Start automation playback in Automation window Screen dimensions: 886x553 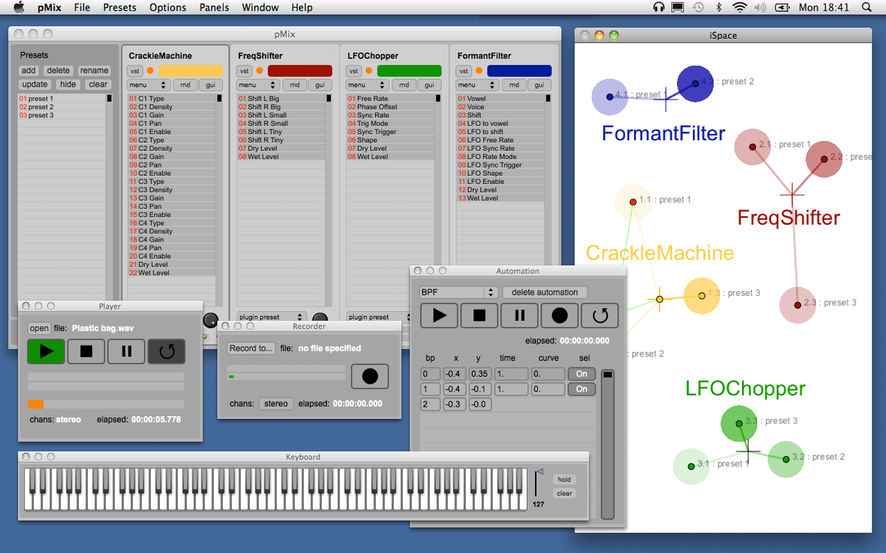pyautogui.click(x=439, y=316)
